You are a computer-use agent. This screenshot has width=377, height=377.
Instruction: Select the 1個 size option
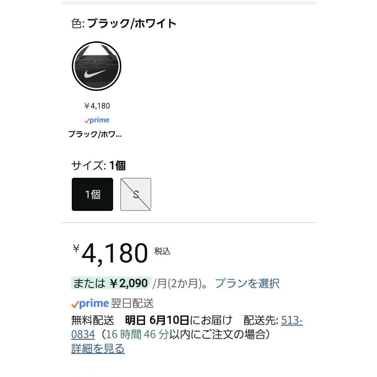(x=92, y=194)
